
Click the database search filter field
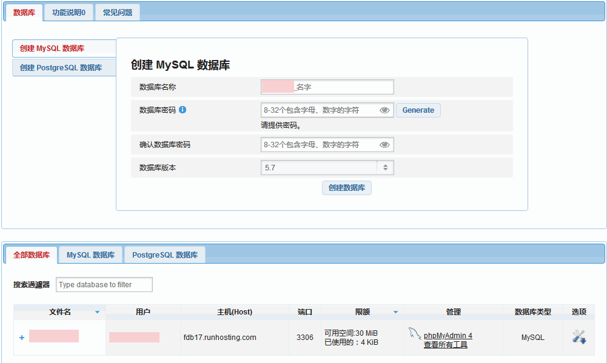coord(104,284)
